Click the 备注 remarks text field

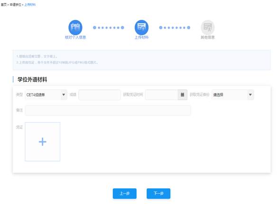[x=108, y=110]
